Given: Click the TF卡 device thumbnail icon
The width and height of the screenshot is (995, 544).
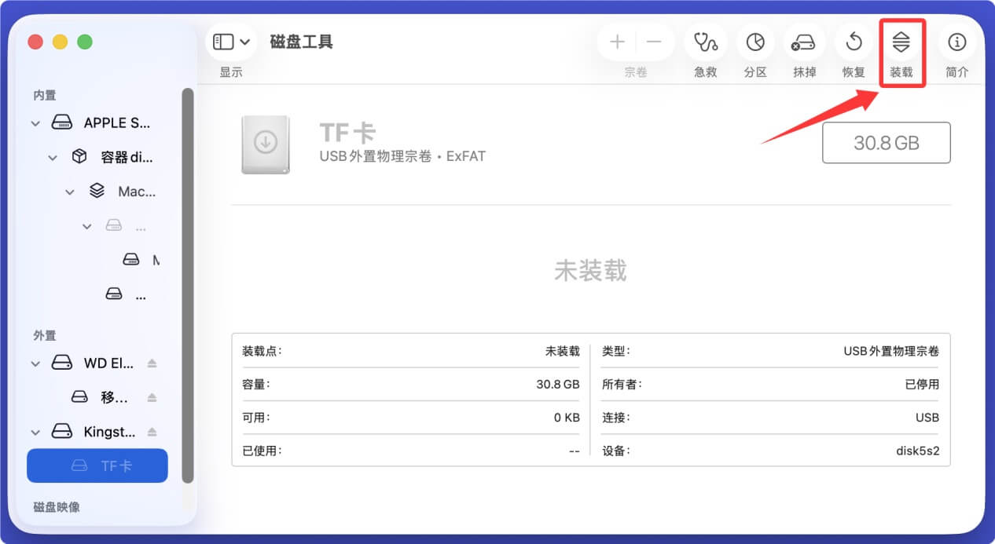Looking at the screenshot, I should coord(267,144).
